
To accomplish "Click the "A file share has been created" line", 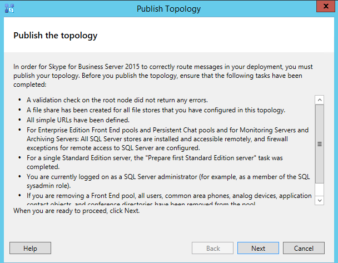I will [156, 110].
